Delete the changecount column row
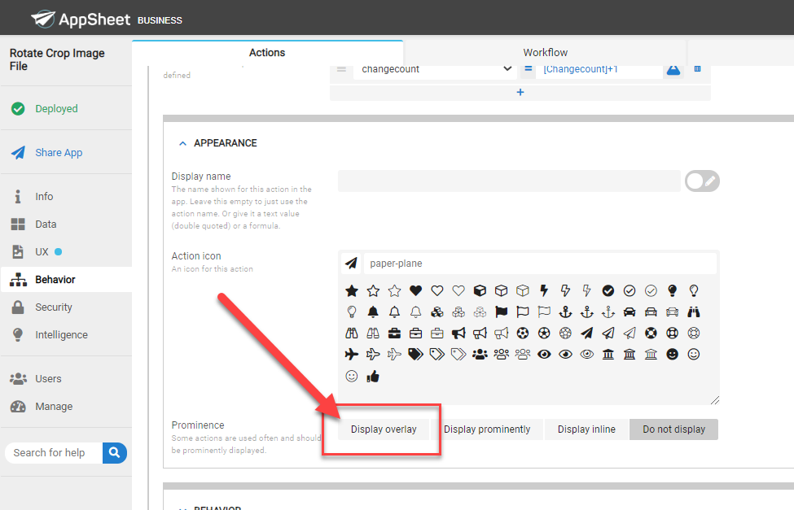Screen dimensions: 794x510 point(697,69)
